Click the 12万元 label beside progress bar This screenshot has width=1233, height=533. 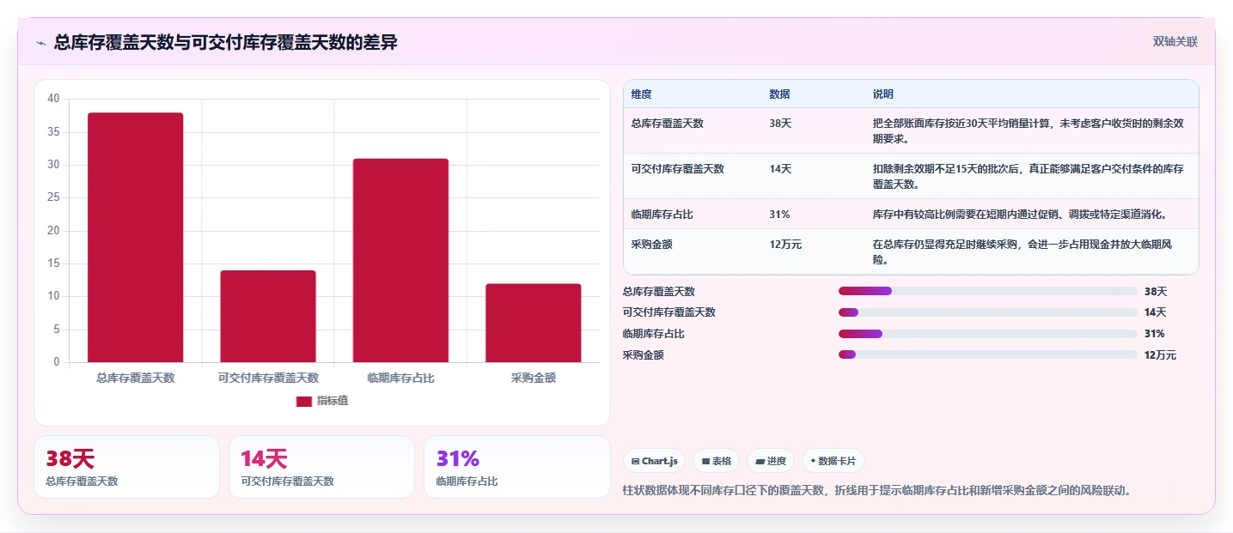(x=1161, y=355)
